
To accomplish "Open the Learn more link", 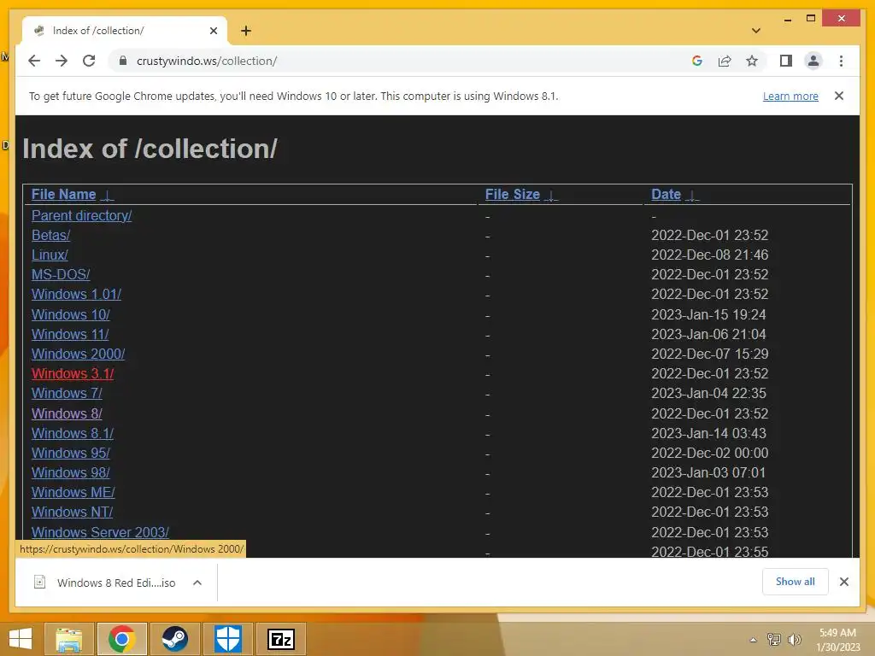I will (x=790, y=96).
